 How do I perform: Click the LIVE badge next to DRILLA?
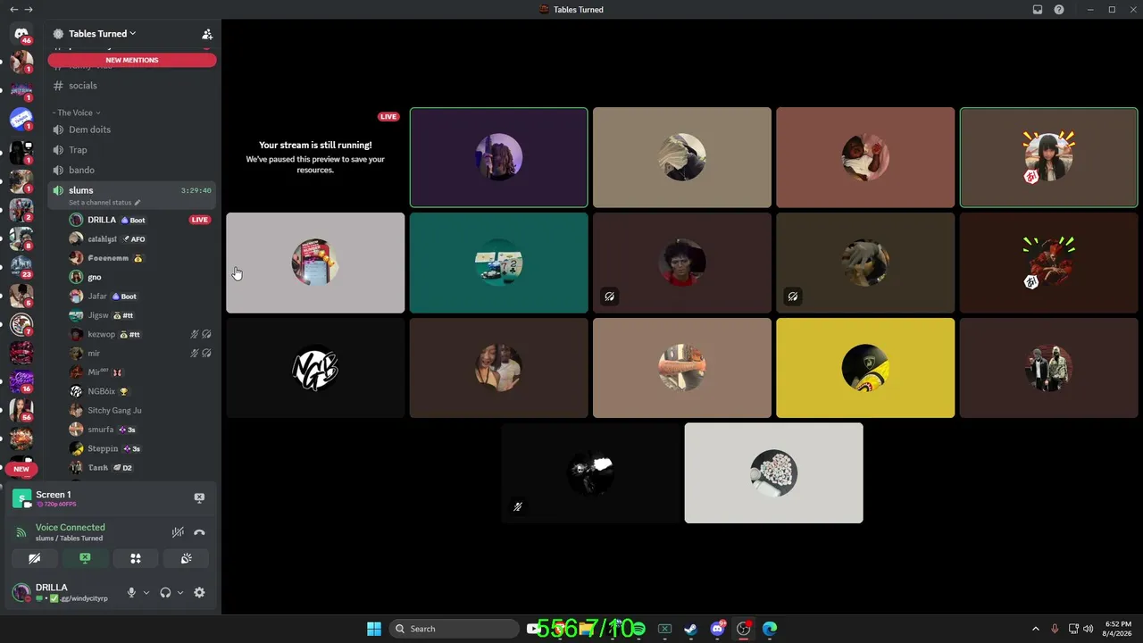point(199,220)
